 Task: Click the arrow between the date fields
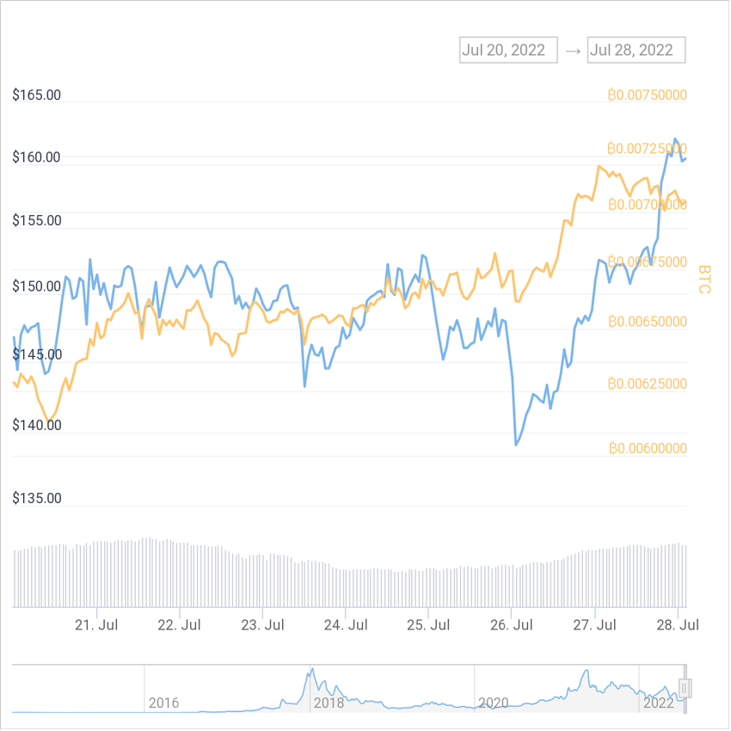pyautogui.click(x=573, y=50)
